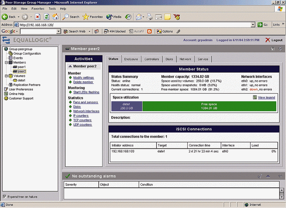The height and width of the screenshot is (208, 286).
Task: Toggle Expand tree on failure checkbox
Action: [4, 197]
